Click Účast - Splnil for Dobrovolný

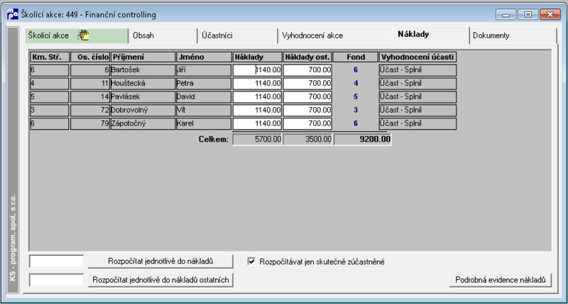tap(417, 111)
